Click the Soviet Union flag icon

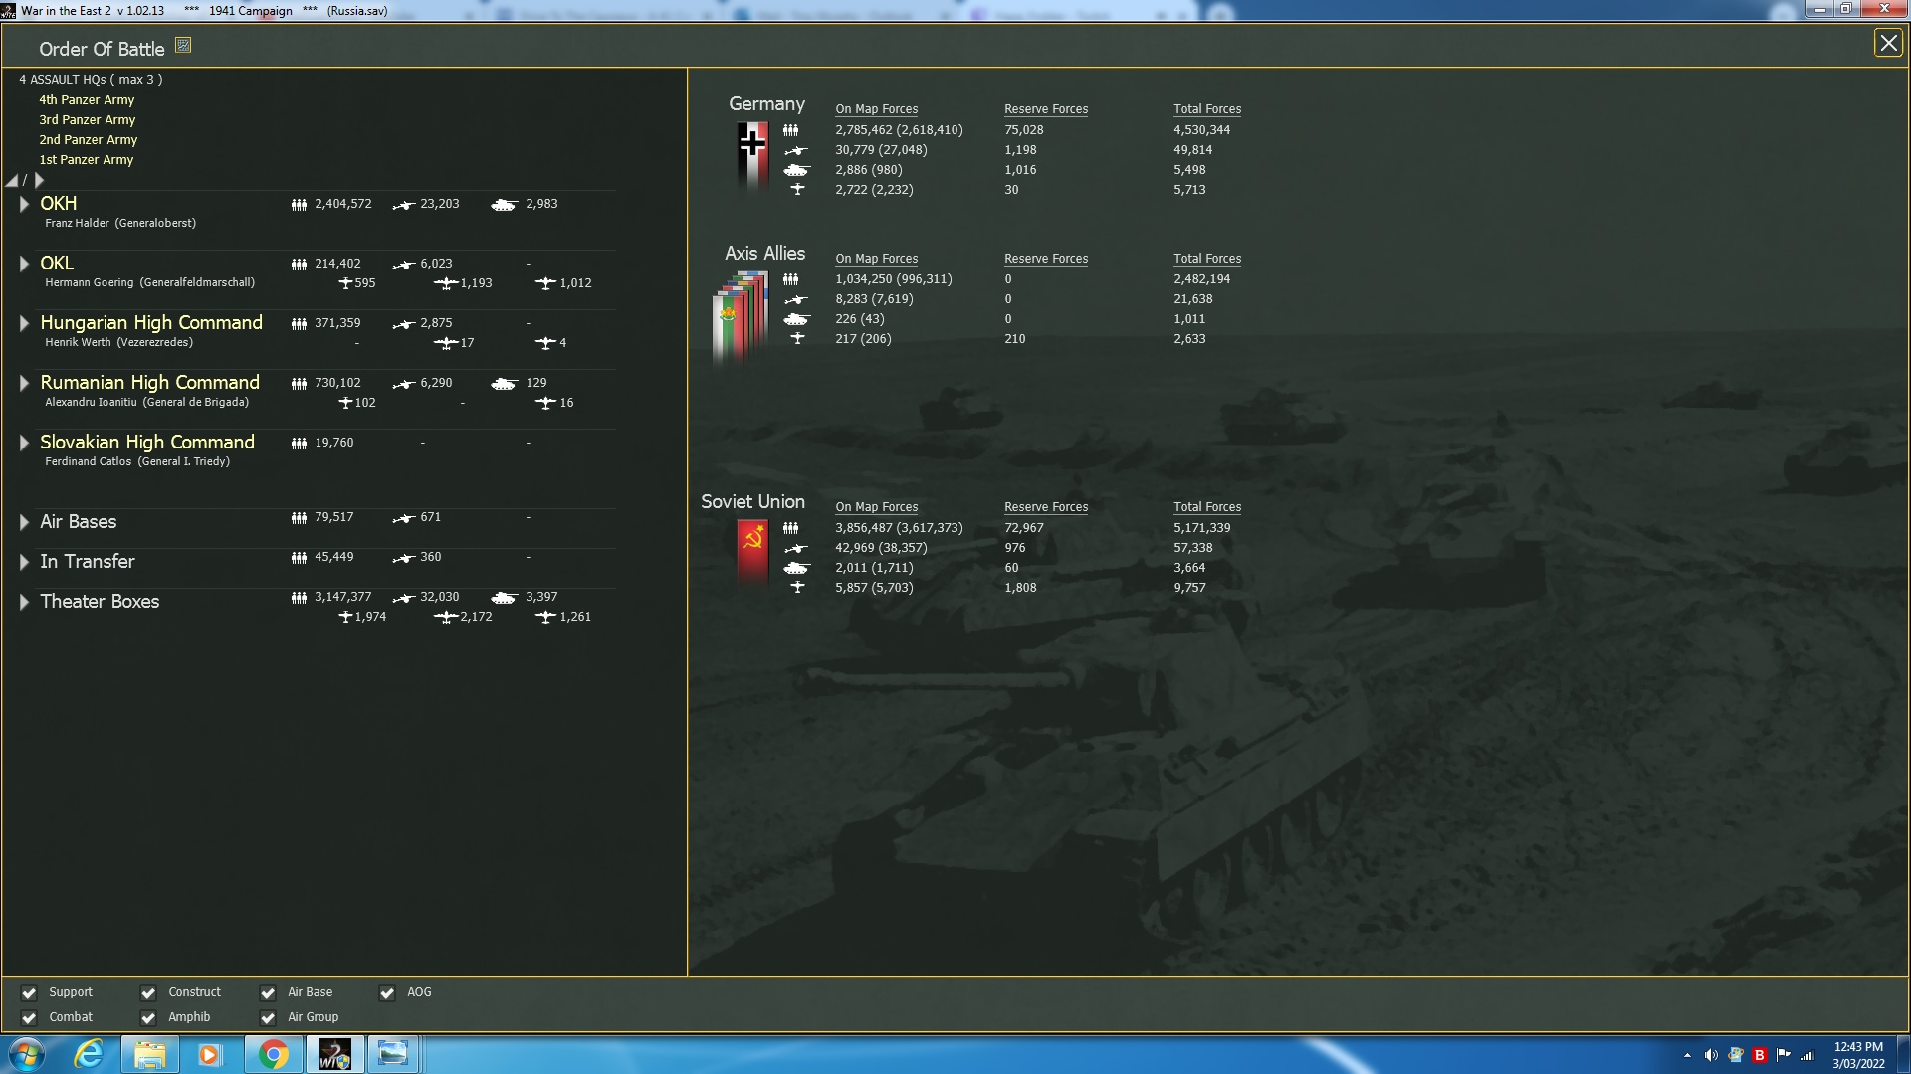click(x=752, y=552)
